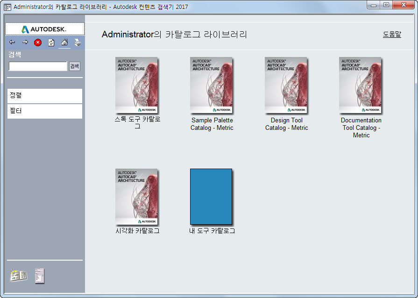Open the 스톡 도구 카탈로그 thumbnail
Screen dimensions: 418x298
[x=137, y=85]
